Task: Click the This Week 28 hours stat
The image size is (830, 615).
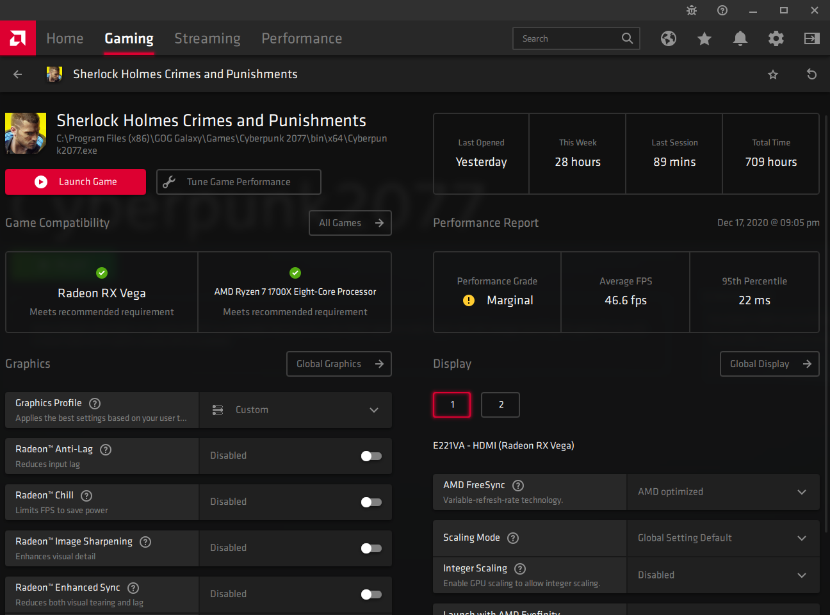Action: point(578,154)
